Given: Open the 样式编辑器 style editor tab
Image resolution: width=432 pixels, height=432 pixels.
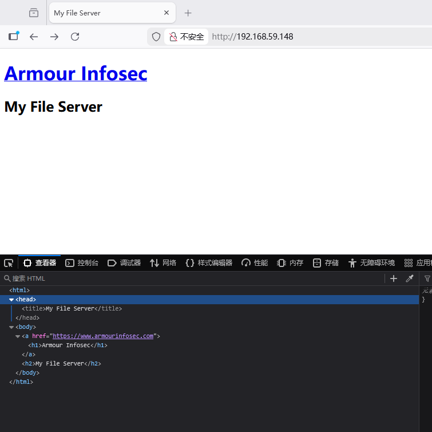Looking at the screenshot, I should tap(209, 263).
